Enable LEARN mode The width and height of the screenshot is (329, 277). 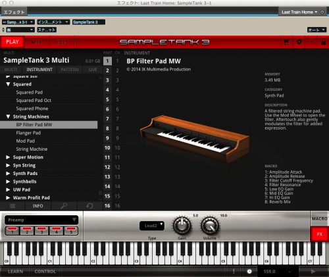(x=15, y=272)
